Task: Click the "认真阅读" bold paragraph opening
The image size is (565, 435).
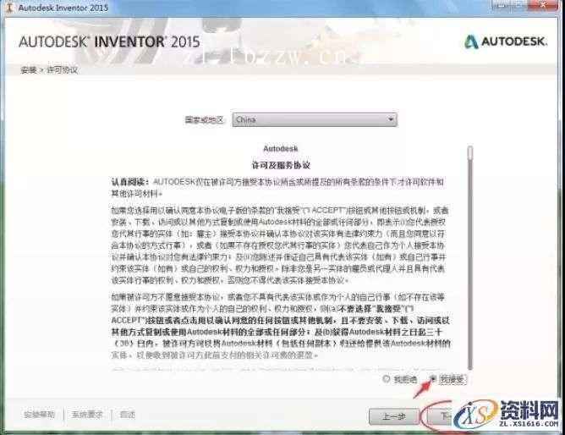Action: 129,182
